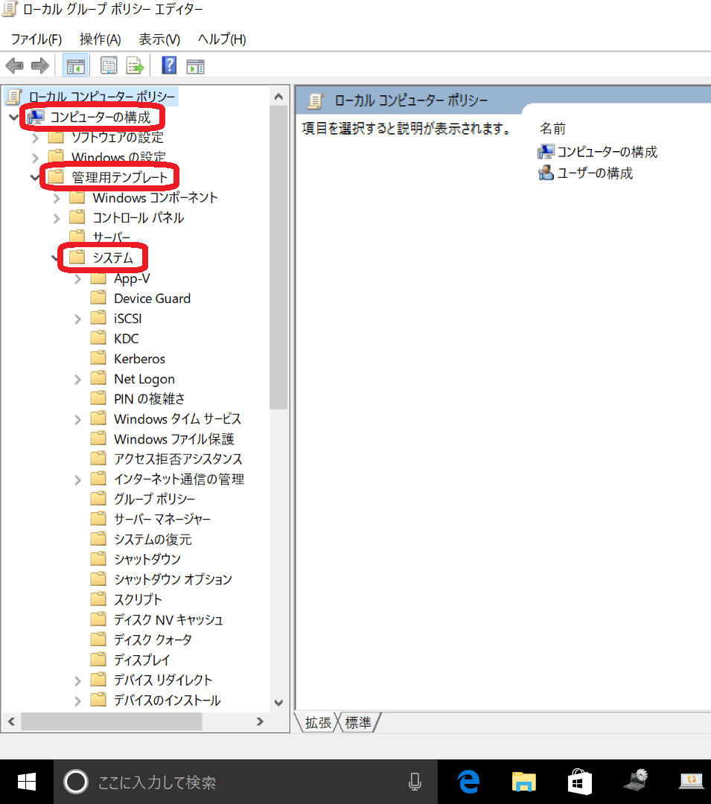Viewport: 711px width, 804px height.
Task: Click the Back arrow toolbar icon
Action: pos(14,66)
